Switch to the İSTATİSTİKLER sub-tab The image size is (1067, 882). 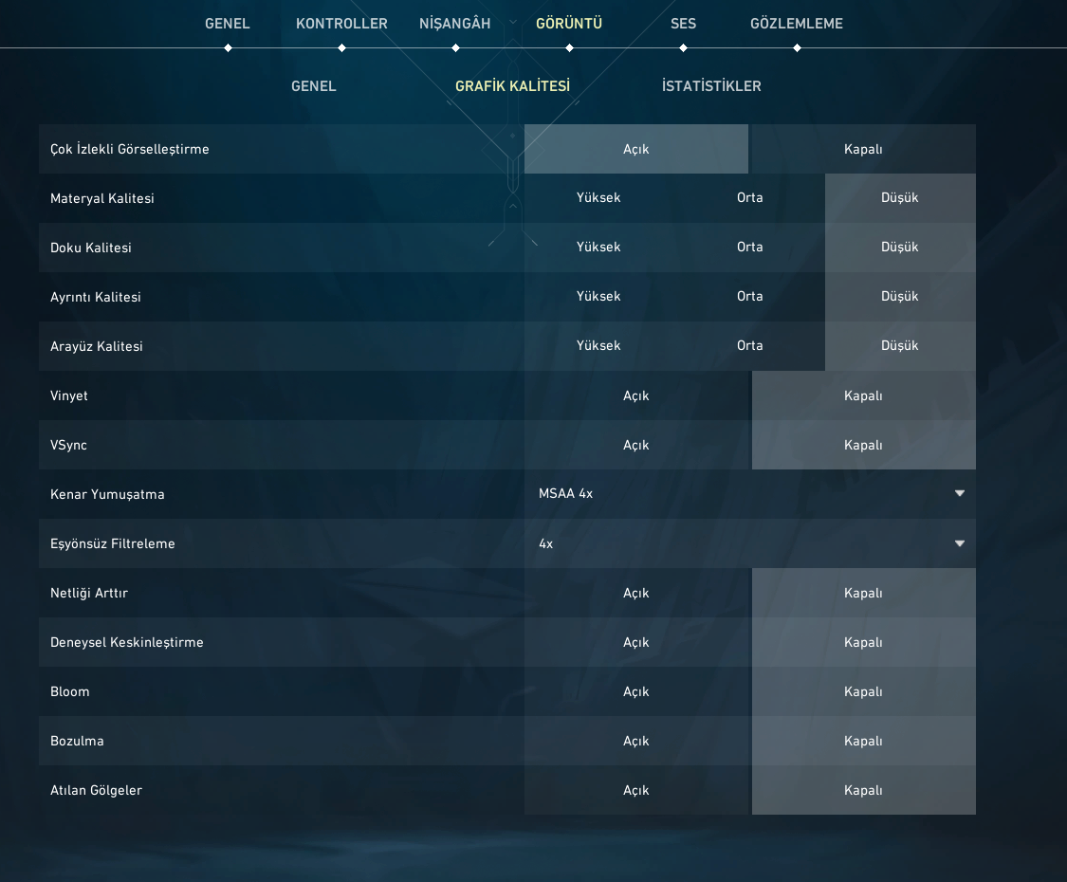pyautogui.click(x=711, y=86)
